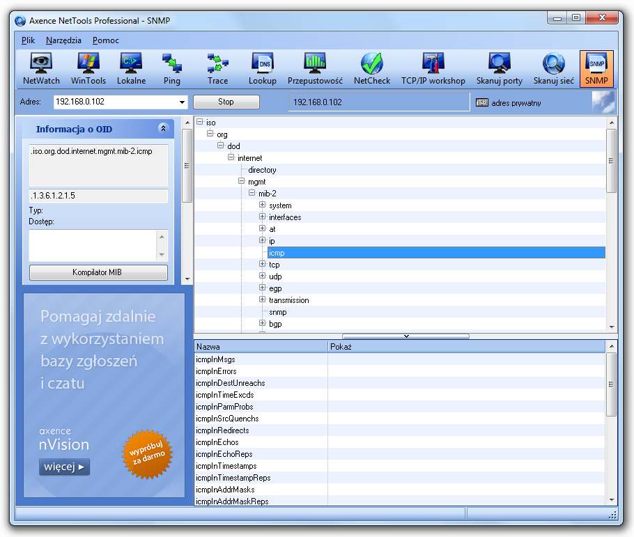Open the Skanuj porty tool
The width and height of the screenshot is (634, 537).
coord(500,69)
